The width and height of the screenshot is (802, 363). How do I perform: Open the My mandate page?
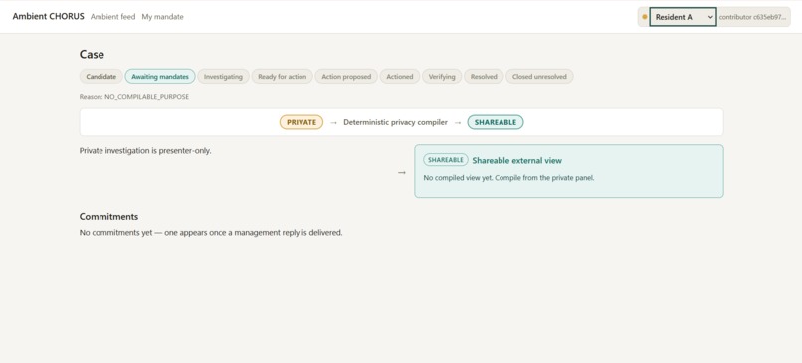162,17
